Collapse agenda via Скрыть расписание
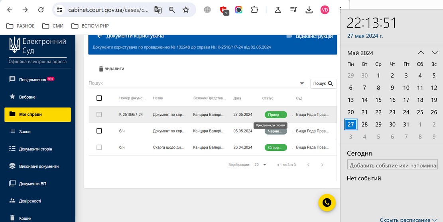The width and height of the screenshot is (443, 222). [x=409, y=220]
